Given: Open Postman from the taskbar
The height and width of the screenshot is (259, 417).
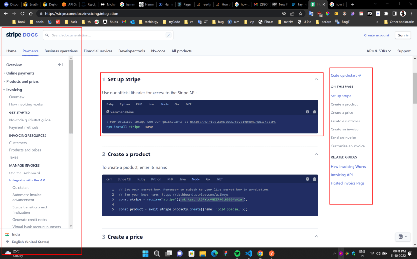Looking at the screenshot, I should pyautogui.click(x=272, y=253).
